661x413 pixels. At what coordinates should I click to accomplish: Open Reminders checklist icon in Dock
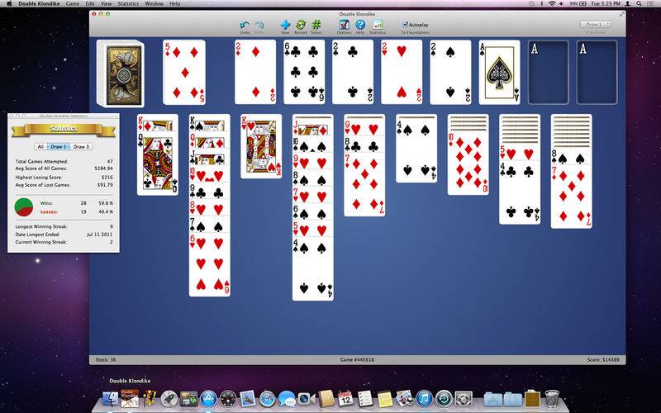click(365, 399)
